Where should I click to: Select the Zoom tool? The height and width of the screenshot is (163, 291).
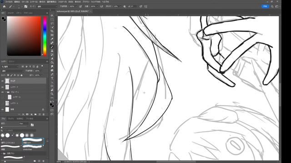coord(52,94)
